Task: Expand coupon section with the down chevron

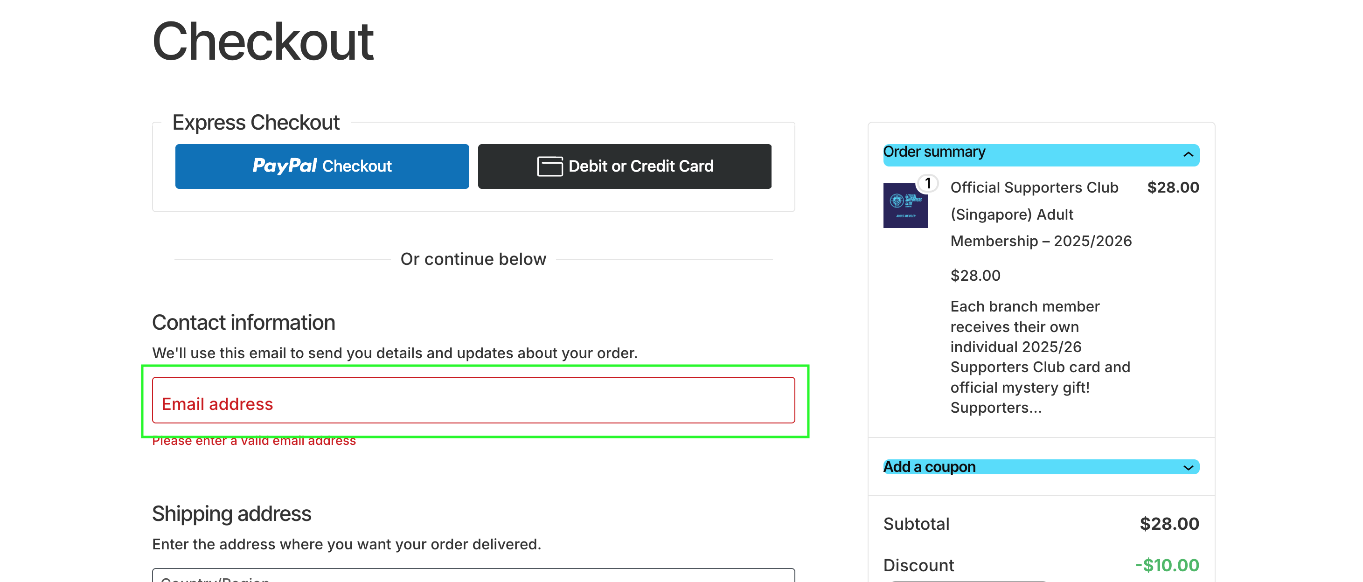Action: pos(1188,468)
